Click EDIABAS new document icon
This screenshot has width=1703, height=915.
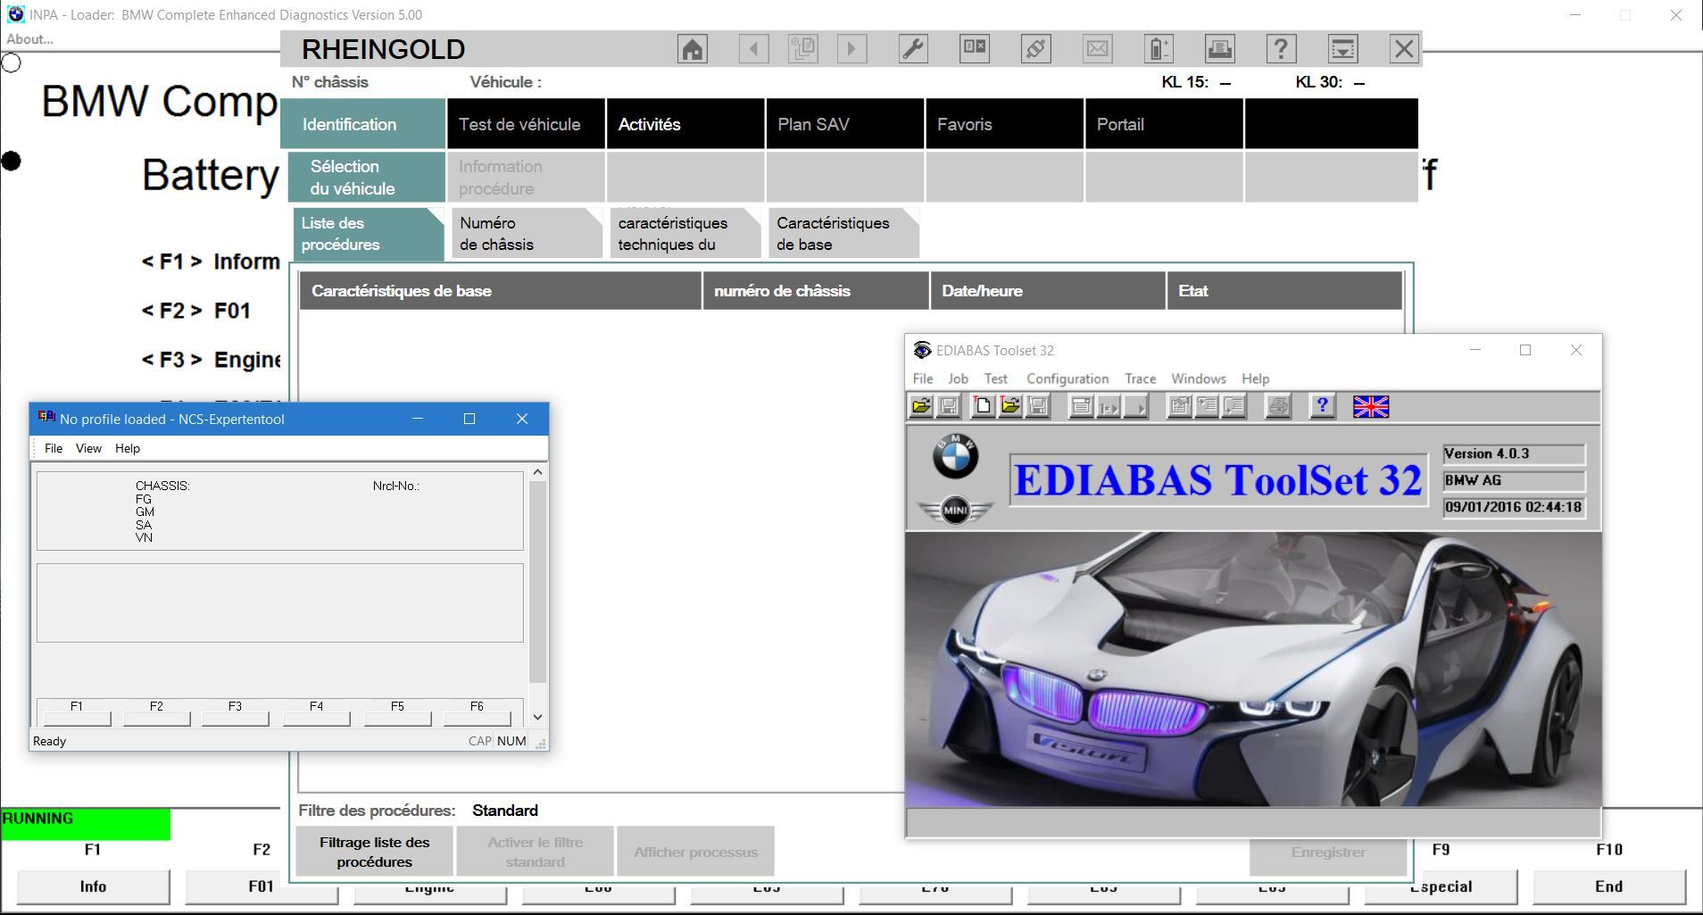(983, 407)
